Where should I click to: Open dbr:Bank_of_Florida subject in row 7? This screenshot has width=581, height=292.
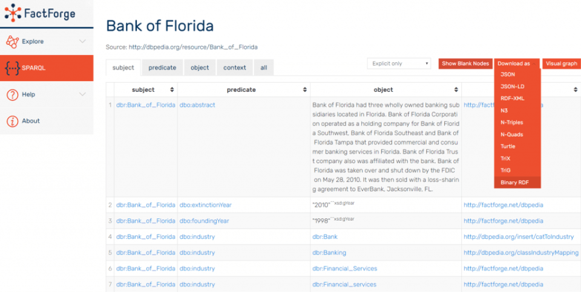[x=146, y=285]
